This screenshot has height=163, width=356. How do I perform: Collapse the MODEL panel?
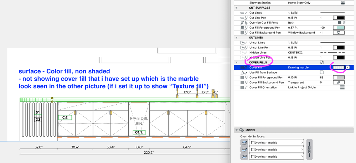[237, 130]
